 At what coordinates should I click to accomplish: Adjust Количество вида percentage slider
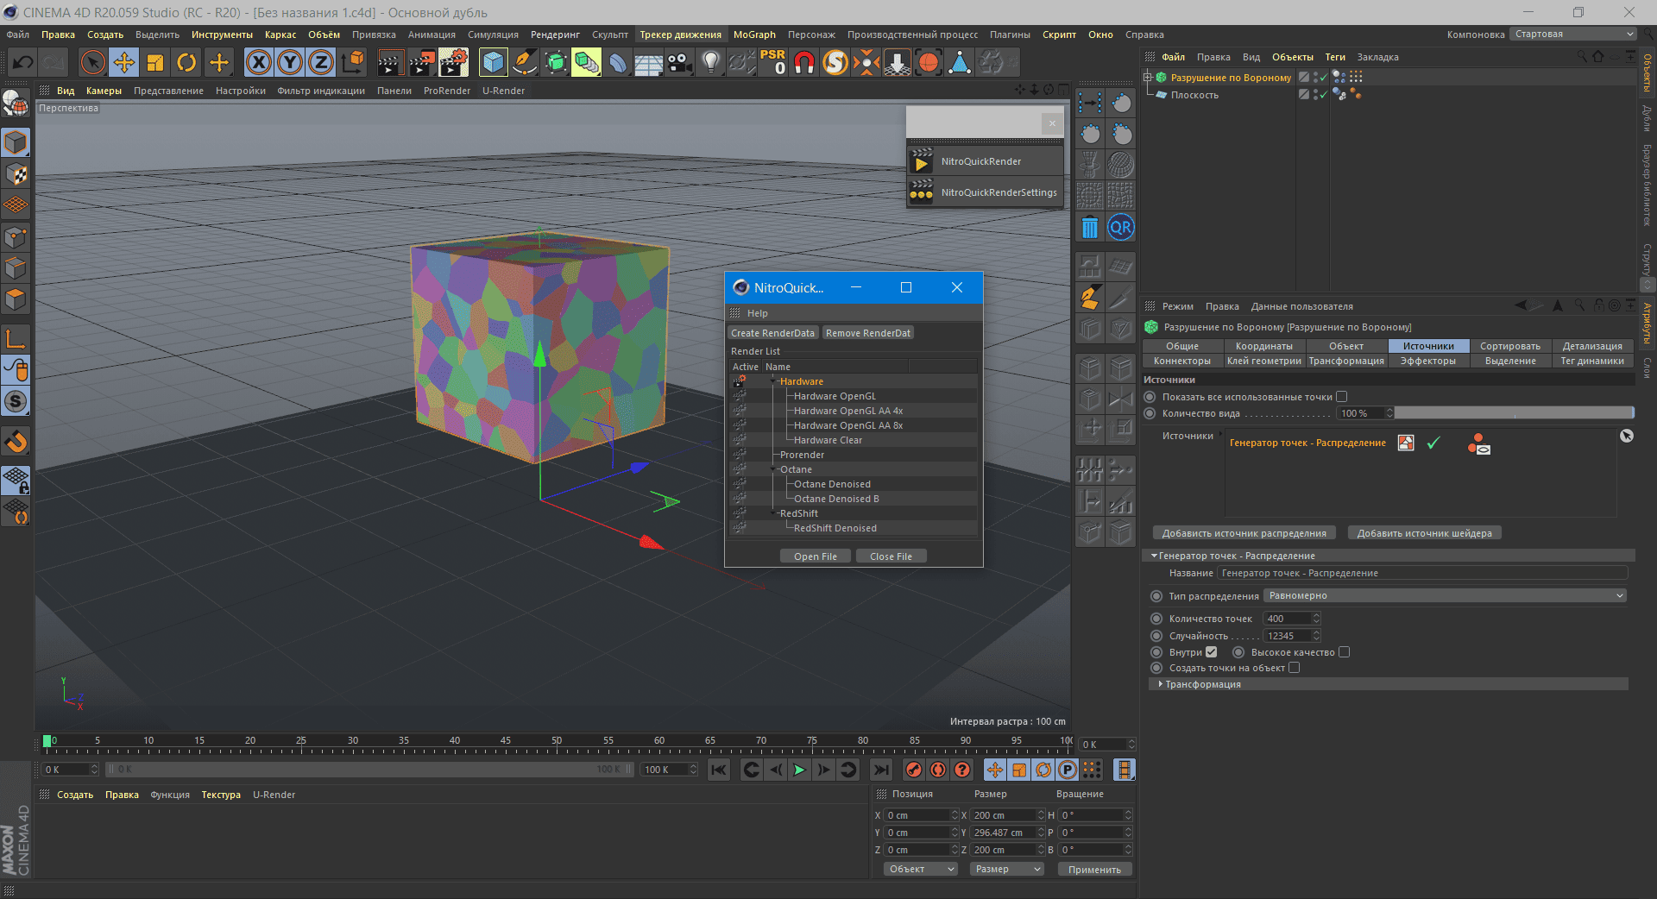pos(1515,413)
